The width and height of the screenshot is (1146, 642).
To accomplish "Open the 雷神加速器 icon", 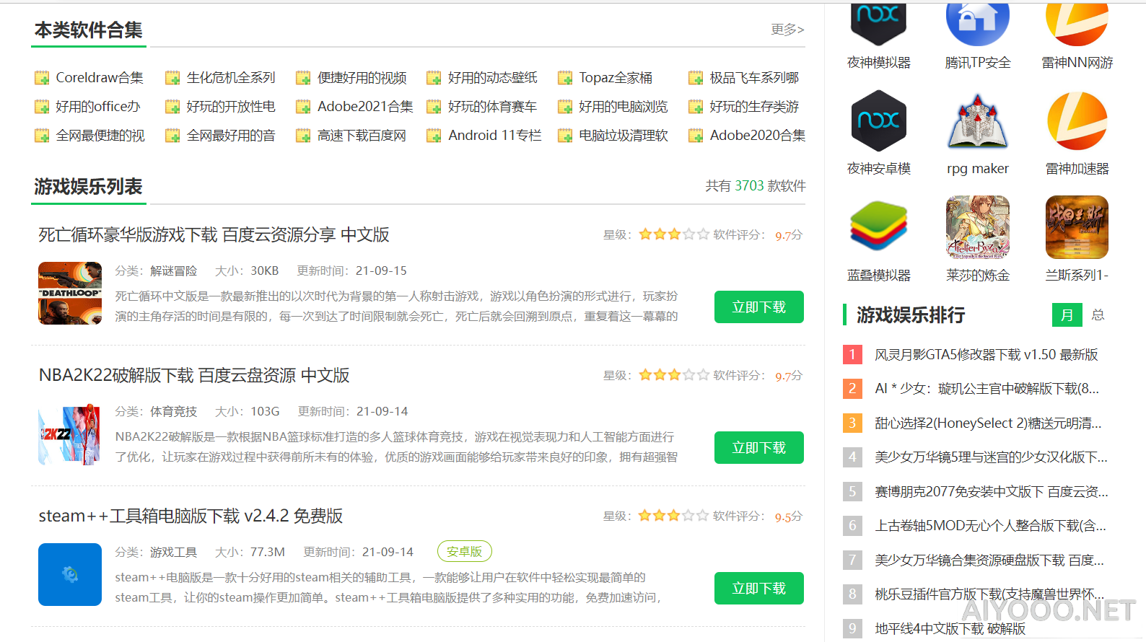I will pos(1077,120).
